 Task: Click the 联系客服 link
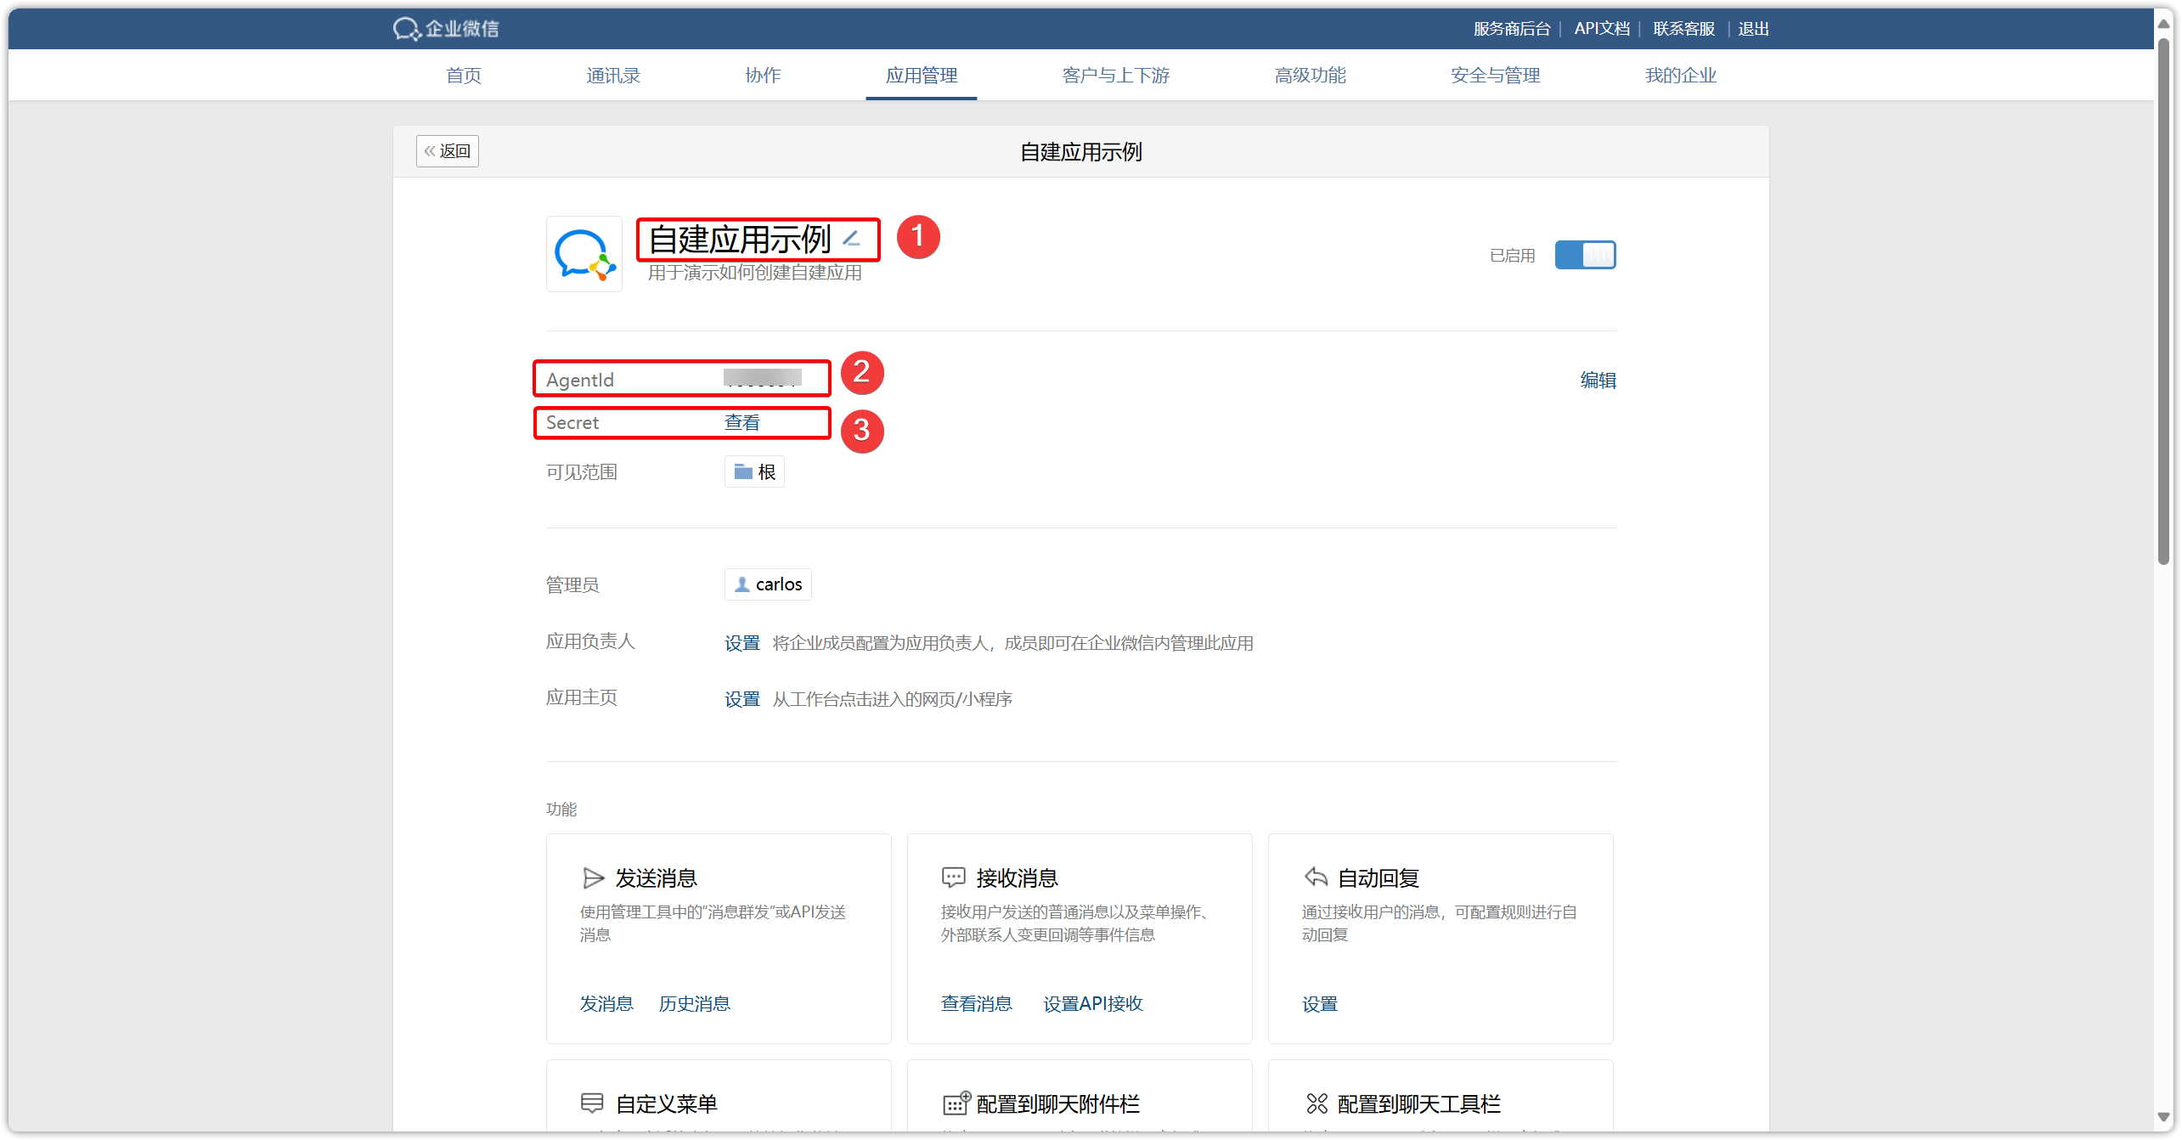[x=1683, y=29]
